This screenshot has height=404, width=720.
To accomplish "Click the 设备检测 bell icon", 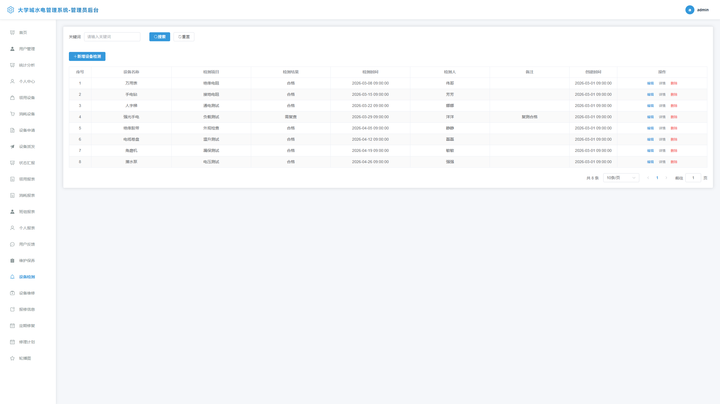I will click(12, 277).
